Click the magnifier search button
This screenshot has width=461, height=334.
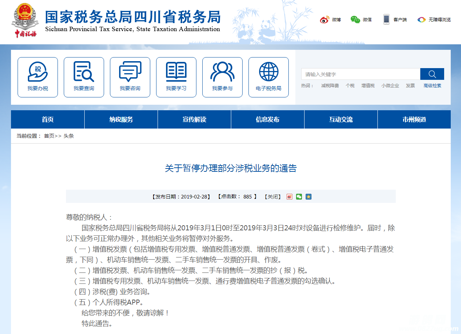click(x=432, y=74)
